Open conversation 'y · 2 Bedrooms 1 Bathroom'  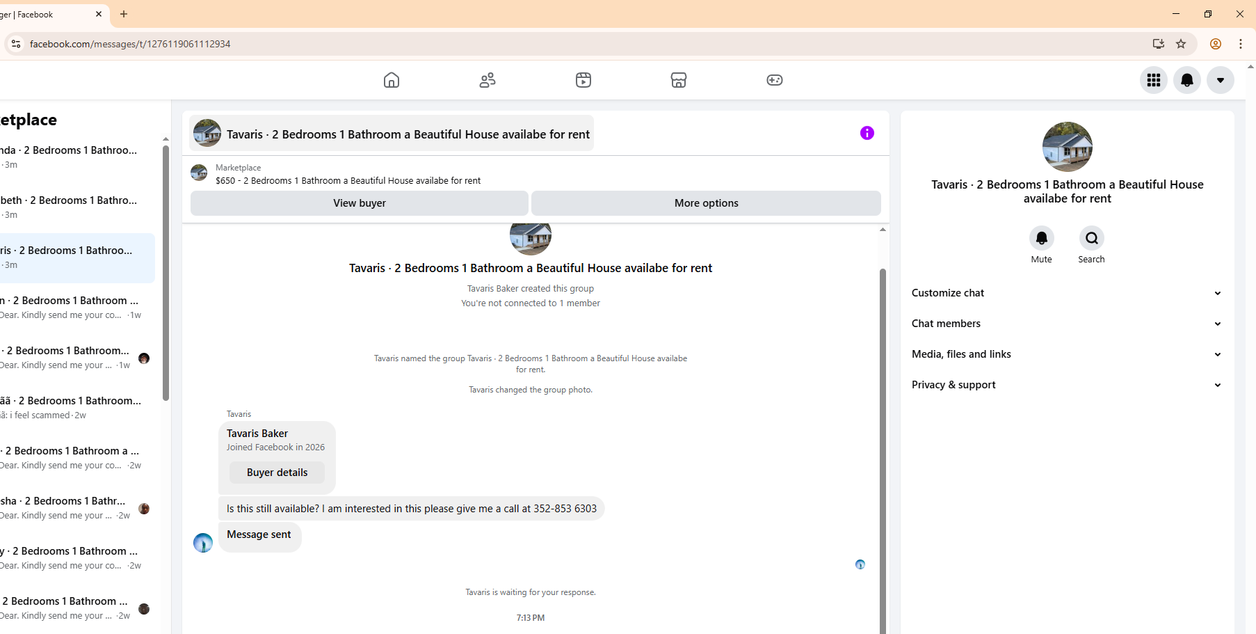pyautogui.click(x=77, y=558)
